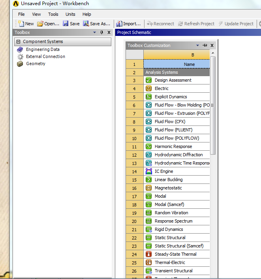Click the Random Vibration name text
Screen dimensions: 261x279
[x=171, y=213]
